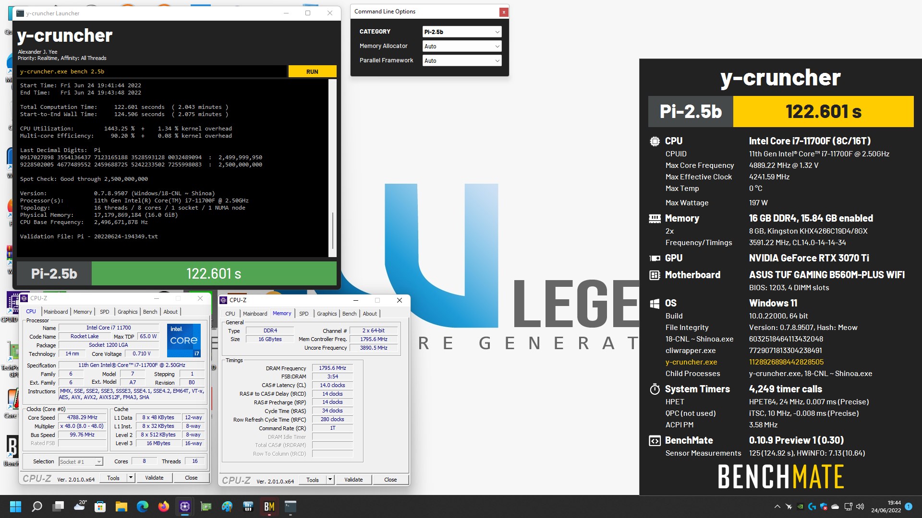Click 'NVIDIA GeForce RTX 3070 Ti' in BenchMate
This screenshot has width=922, height=518.
tap(809, 258)
